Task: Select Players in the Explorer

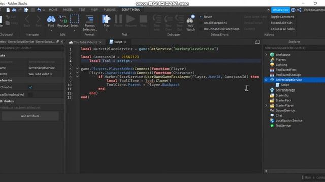Action: [x=281, y=60]
